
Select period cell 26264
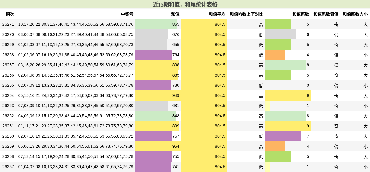click(8, 95)
